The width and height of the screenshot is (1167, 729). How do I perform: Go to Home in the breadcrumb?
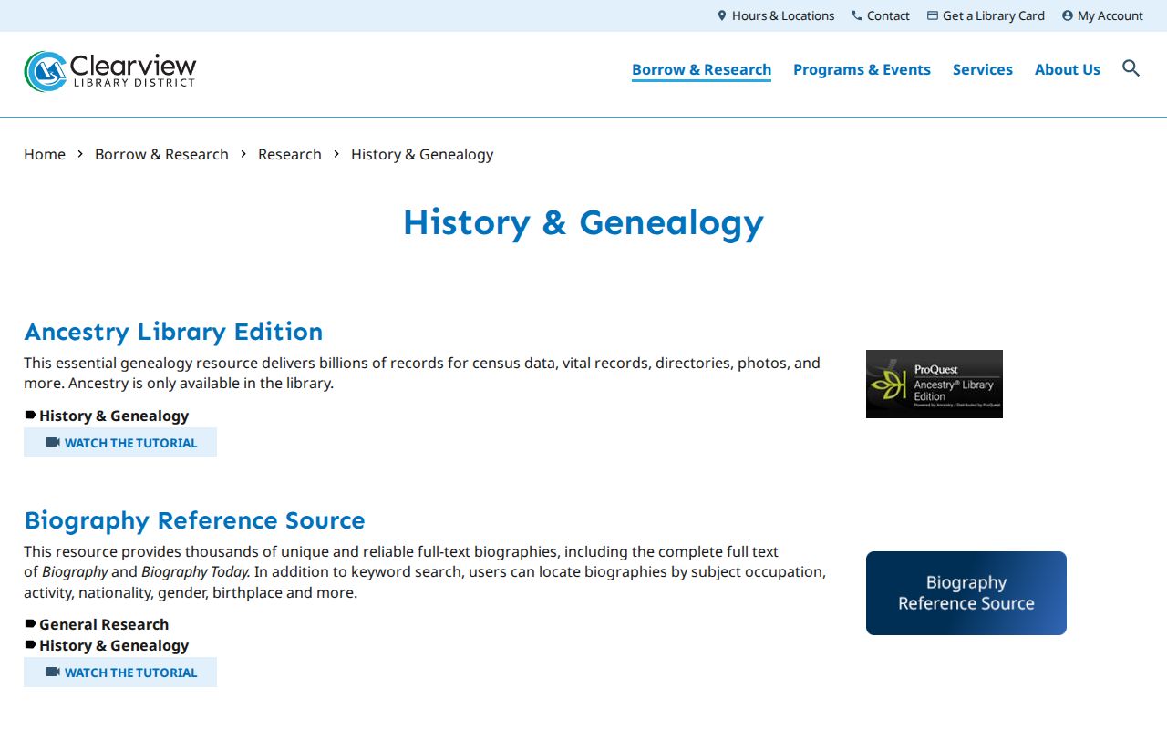click(x=45, y=154)
